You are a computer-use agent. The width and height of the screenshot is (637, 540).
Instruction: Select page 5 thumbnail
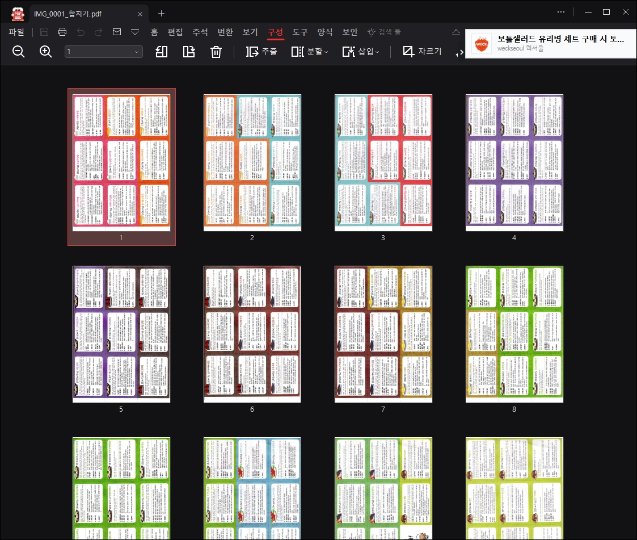(x=121, y=334)
